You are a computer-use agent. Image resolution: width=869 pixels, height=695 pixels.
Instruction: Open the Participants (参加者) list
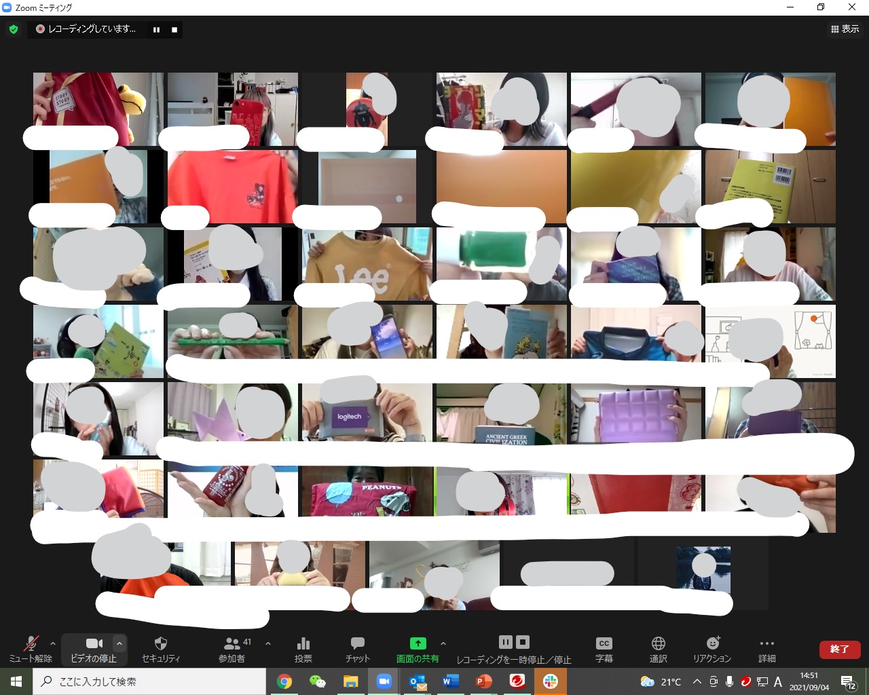233,649
